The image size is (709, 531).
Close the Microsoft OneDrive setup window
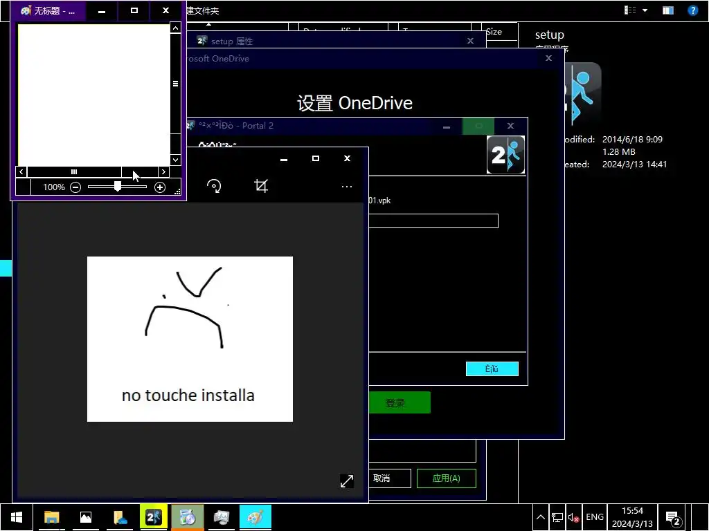click(548, 58)
